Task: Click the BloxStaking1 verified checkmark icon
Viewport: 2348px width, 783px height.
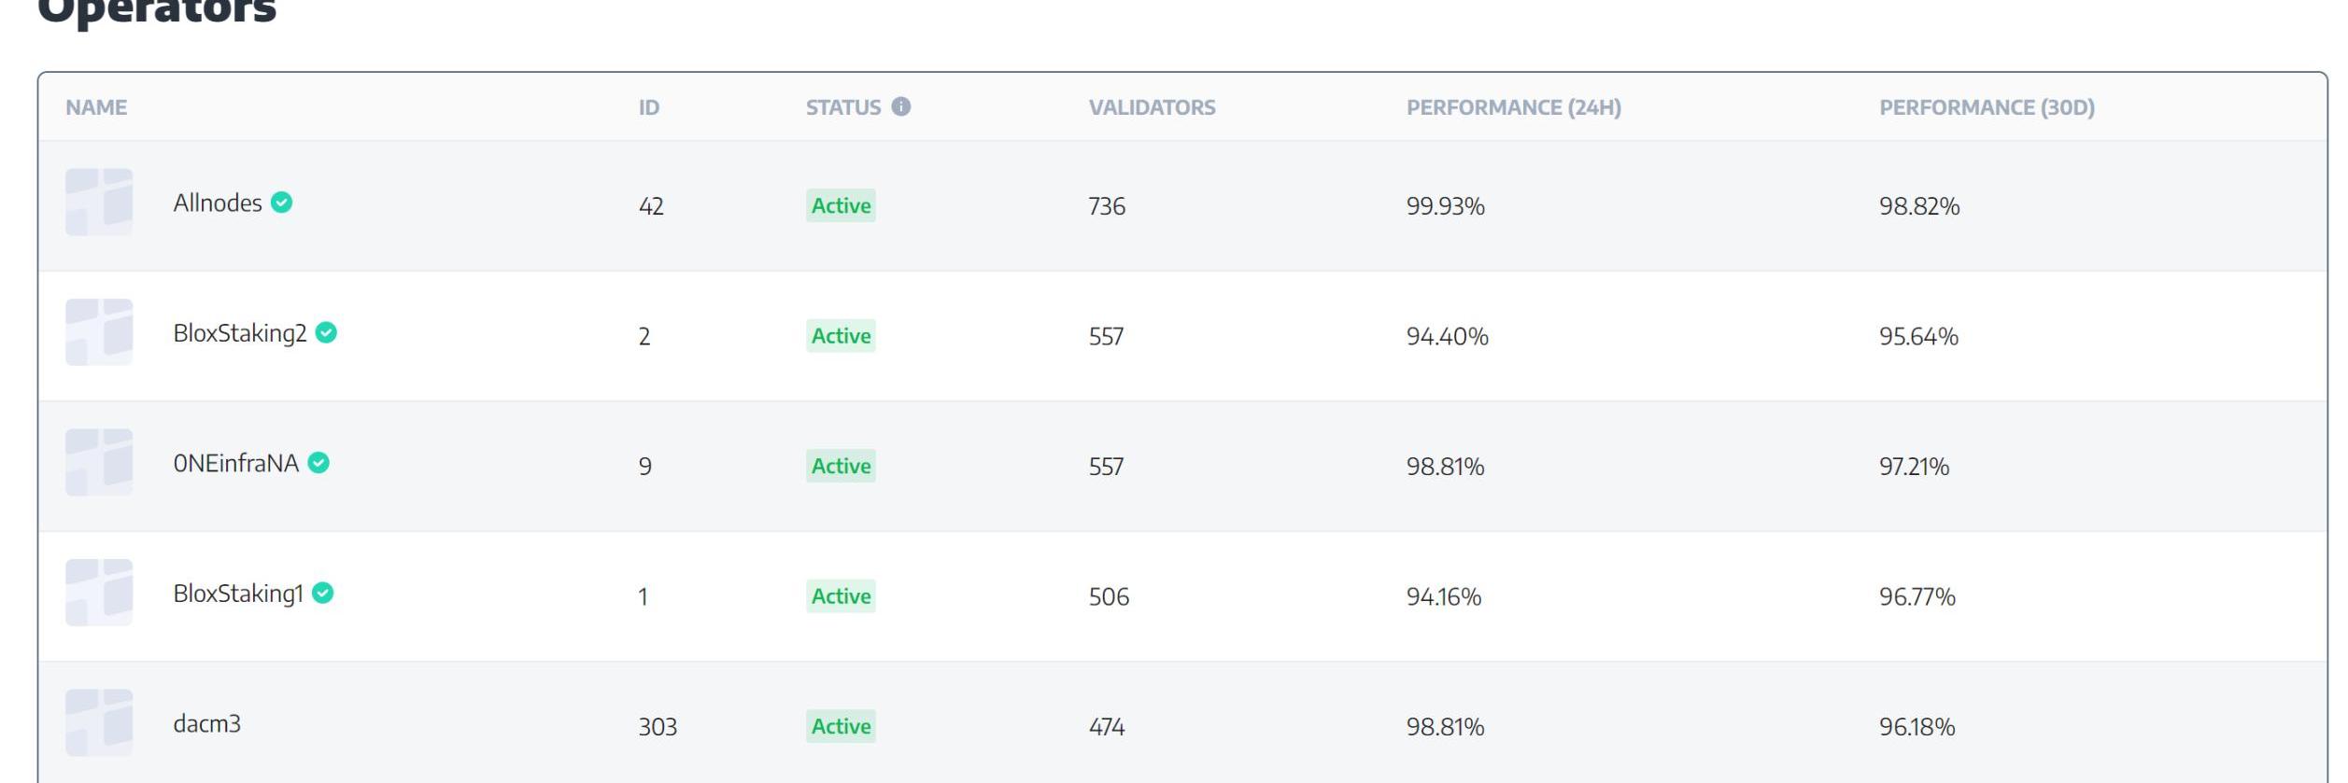Action: pos(322,593)
